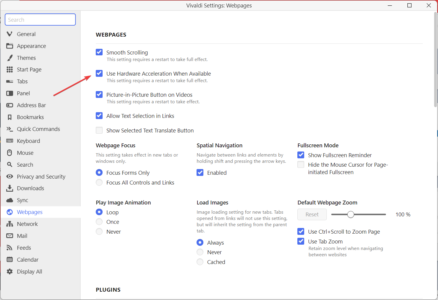Click the Webpage Focus heading

(115, 145)
